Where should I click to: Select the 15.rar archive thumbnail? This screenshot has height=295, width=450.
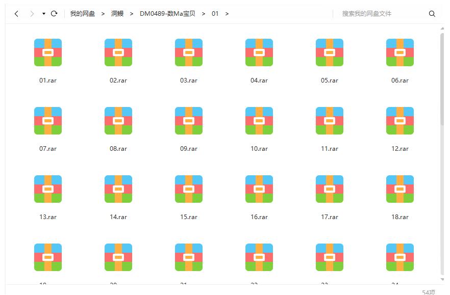pos(188,189)
